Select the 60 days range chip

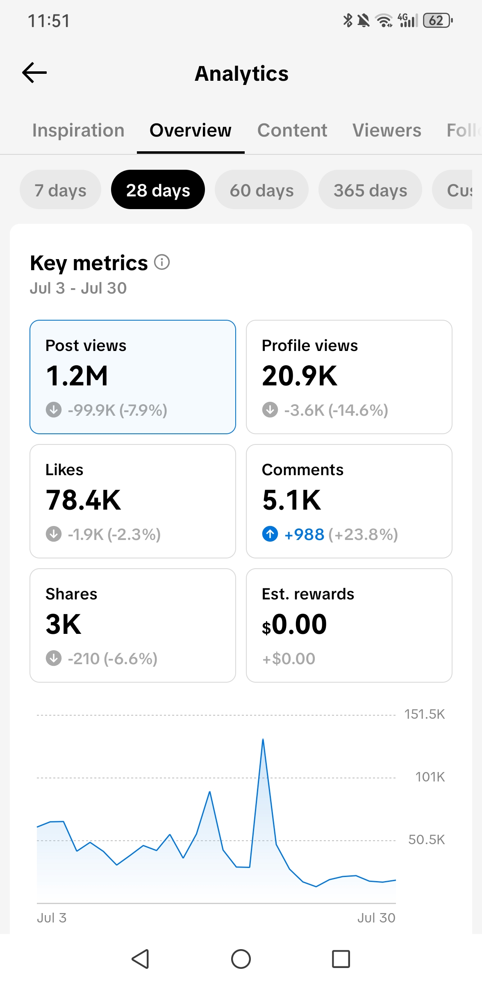click(x=261, y=190)
